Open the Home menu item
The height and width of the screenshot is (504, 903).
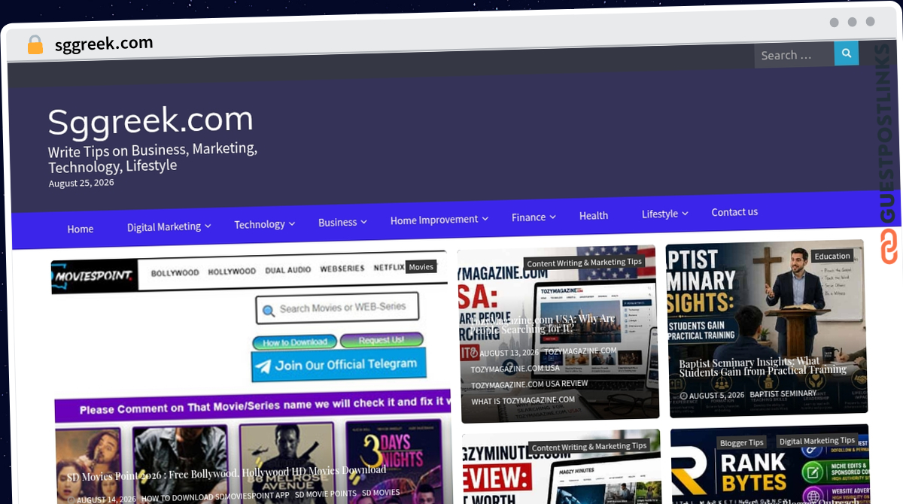tap(81, 229)
